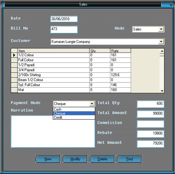The width and height of the screenshot is (175, 174).
Task: Click the Date input field
Action: [64, 19]
